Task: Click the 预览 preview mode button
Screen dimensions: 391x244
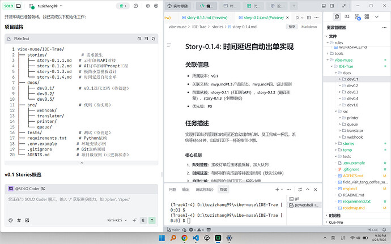Action: coord(292,27)
